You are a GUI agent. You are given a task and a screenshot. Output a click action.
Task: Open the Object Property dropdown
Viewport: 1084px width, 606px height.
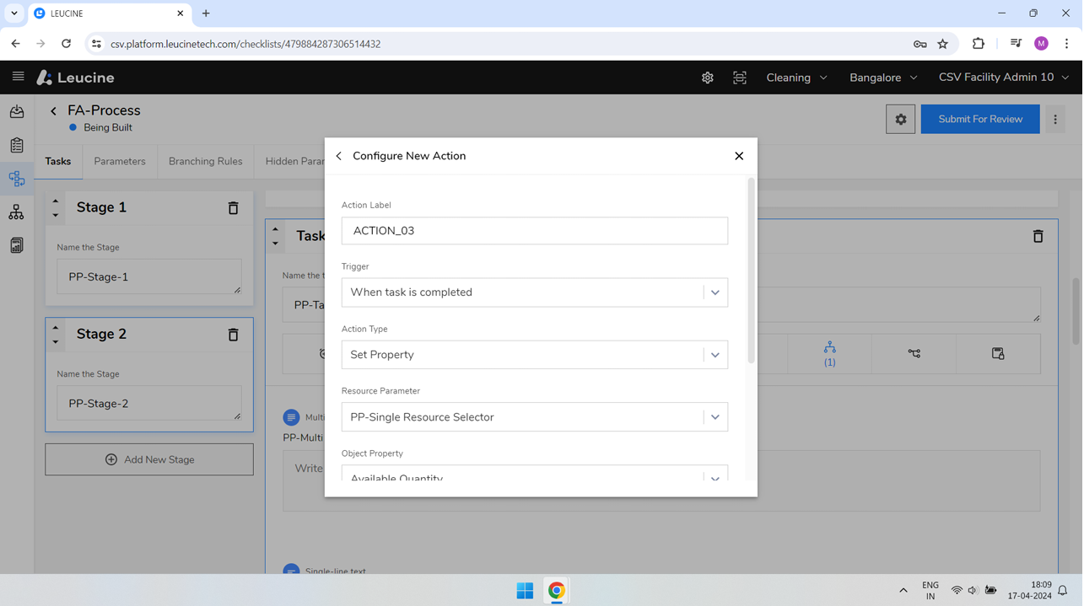[535, 474]
